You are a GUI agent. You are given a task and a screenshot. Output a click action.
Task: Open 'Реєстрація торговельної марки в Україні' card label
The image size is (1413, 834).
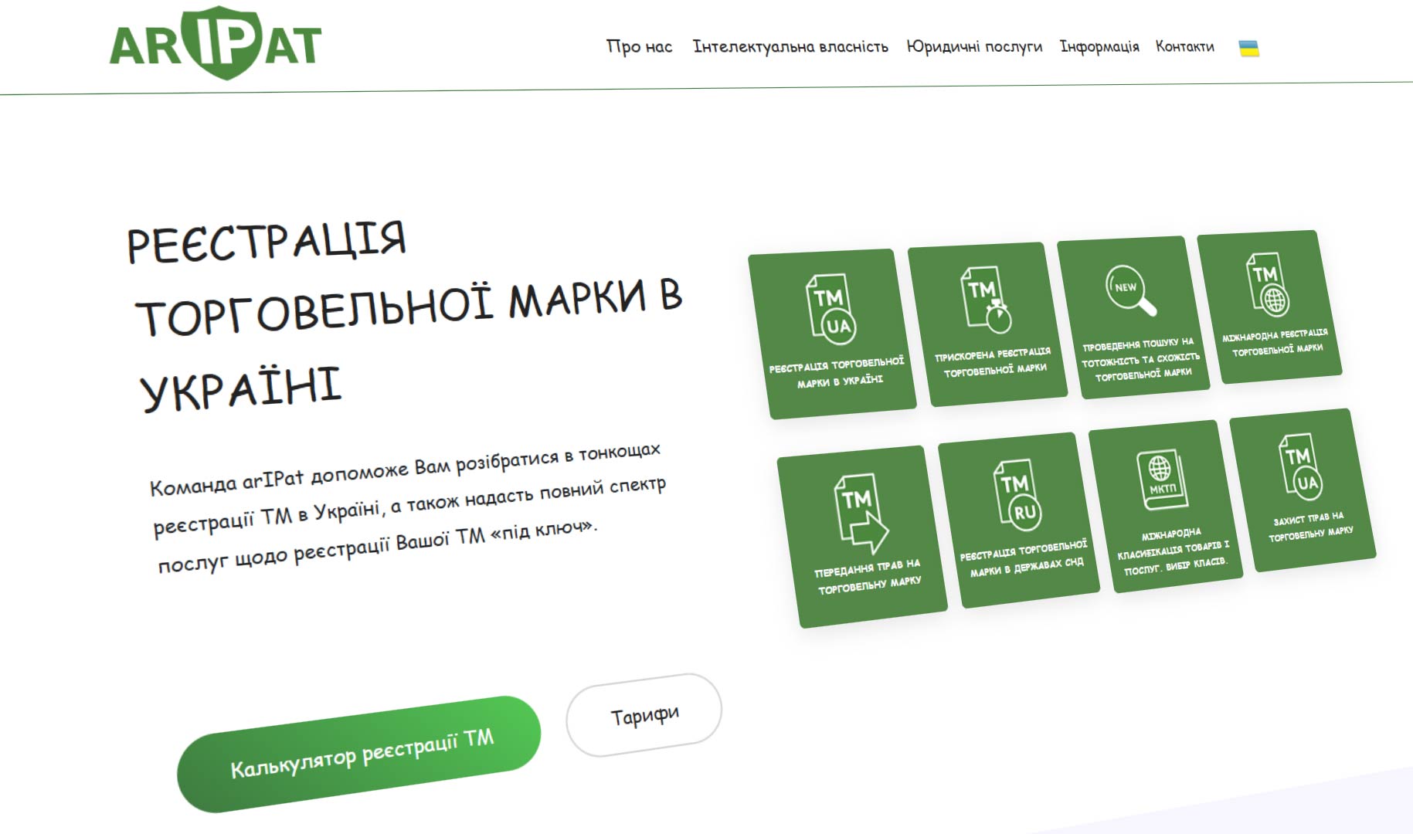837,371
